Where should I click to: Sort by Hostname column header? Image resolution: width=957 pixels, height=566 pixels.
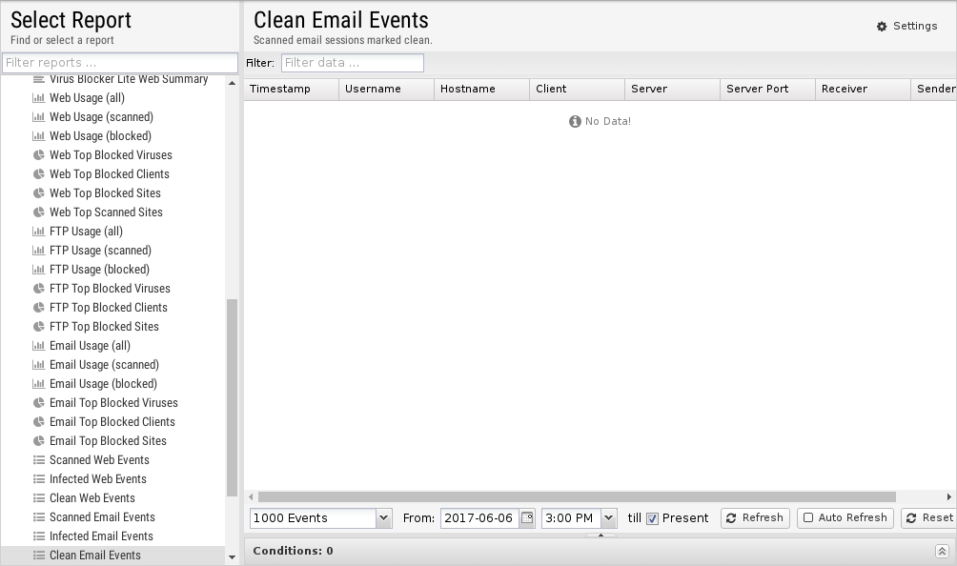pos(481,89)
